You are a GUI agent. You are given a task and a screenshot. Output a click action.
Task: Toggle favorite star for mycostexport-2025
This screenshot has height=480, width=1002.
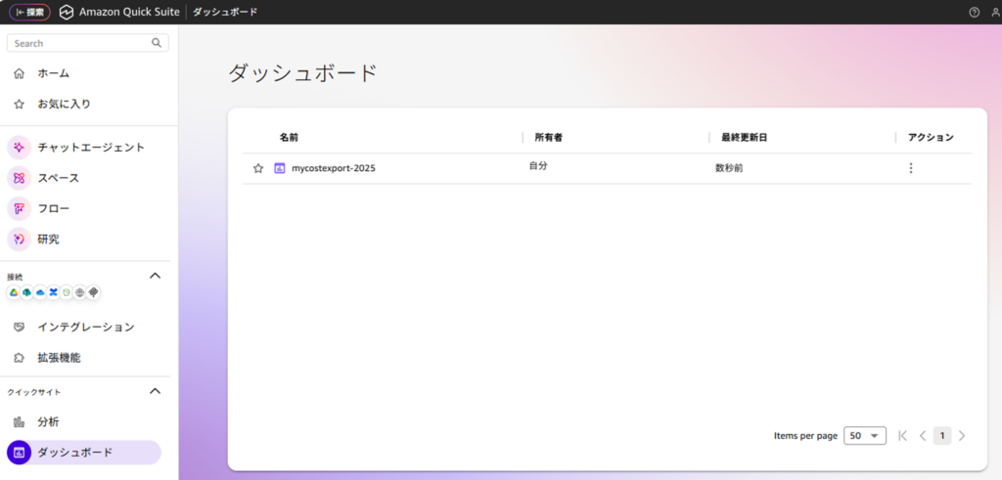[x=258, y=168]
